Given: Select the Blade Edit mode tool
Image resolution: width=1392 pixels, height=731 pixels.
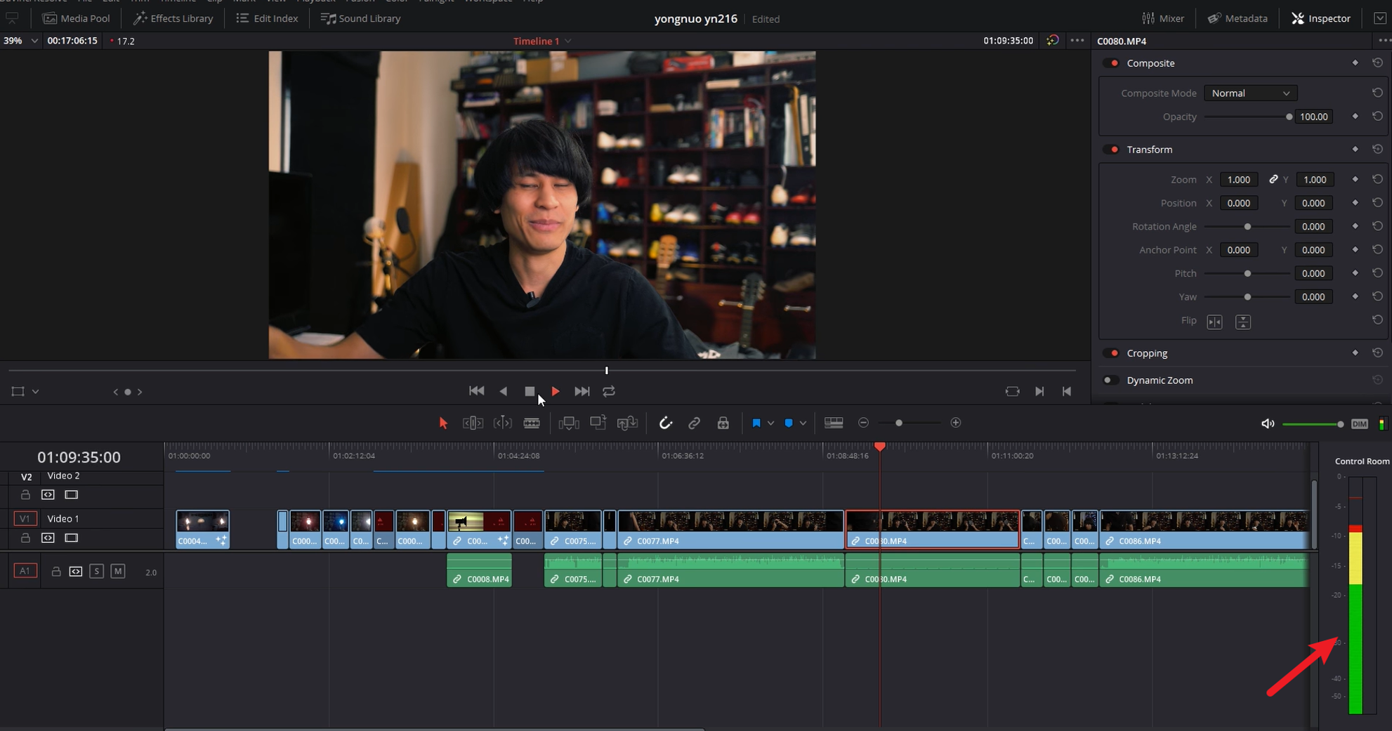Looking at the screenshot, I should click(x=532, y=423).
